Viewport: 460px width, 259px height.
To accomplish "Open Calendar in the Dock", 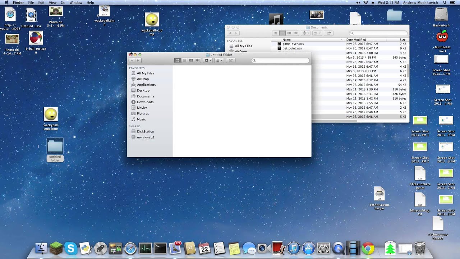I will tap(204, 248).
